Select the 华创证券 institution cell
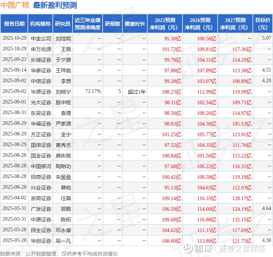Image resolution: width=273 pixels, height=257 pixels. coord(41,241)
